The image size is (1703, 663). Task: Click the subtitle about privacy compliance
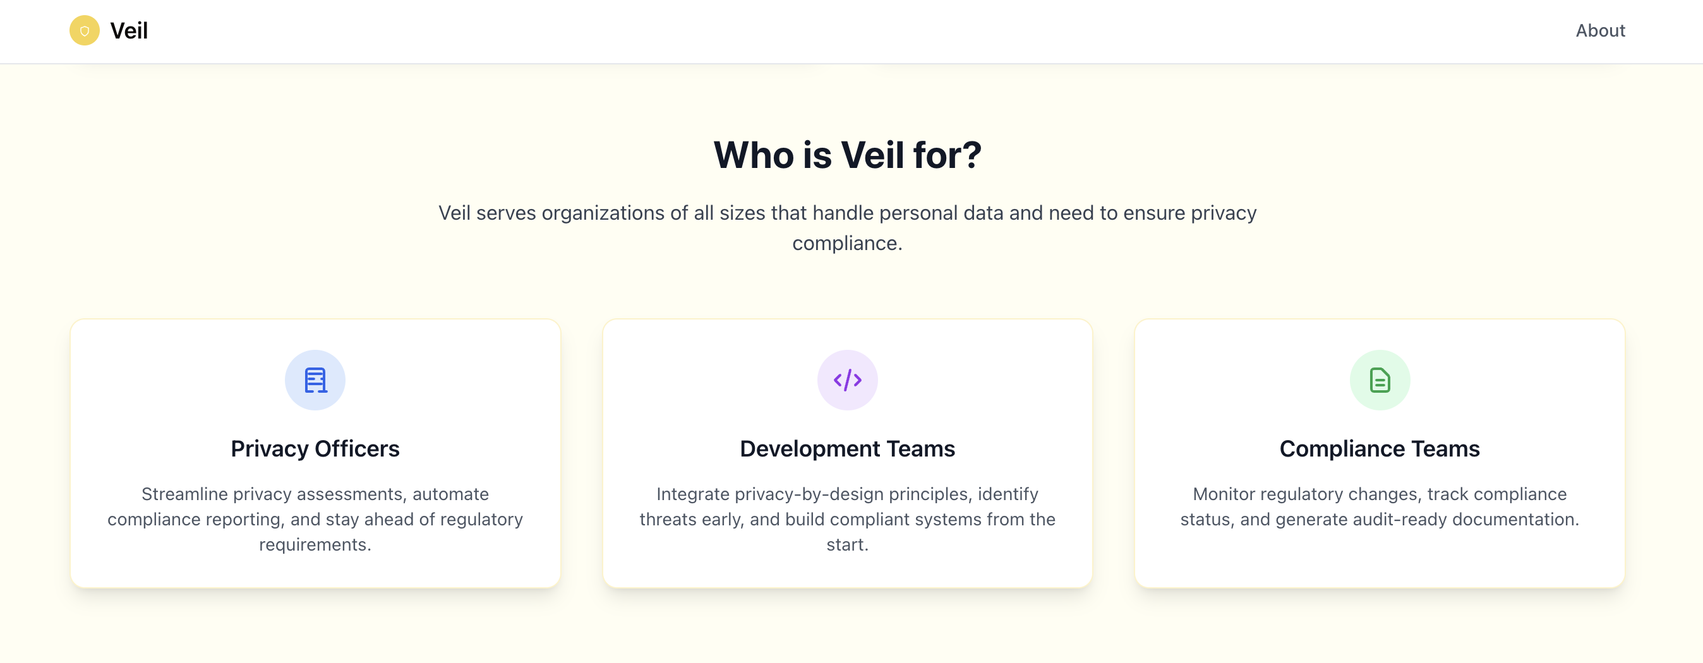pyautogui.click(x=847, y=228)
